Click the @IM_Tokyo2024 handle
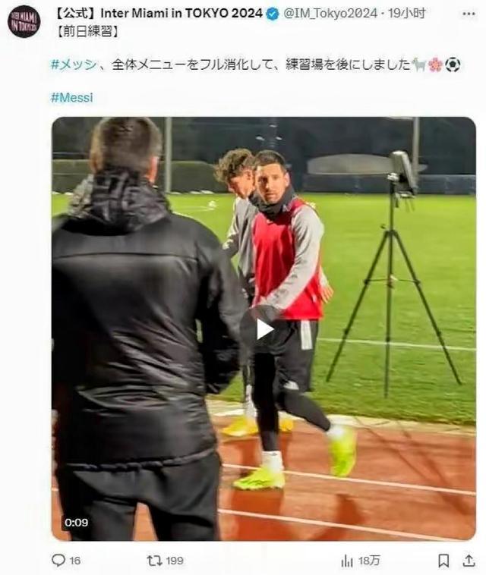Viewport: 486px width, 575px height. coord(330,14)
